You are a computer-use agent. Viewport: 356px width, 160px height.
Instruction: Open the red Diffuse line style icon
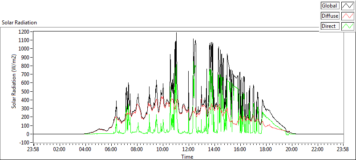[348, 16]
